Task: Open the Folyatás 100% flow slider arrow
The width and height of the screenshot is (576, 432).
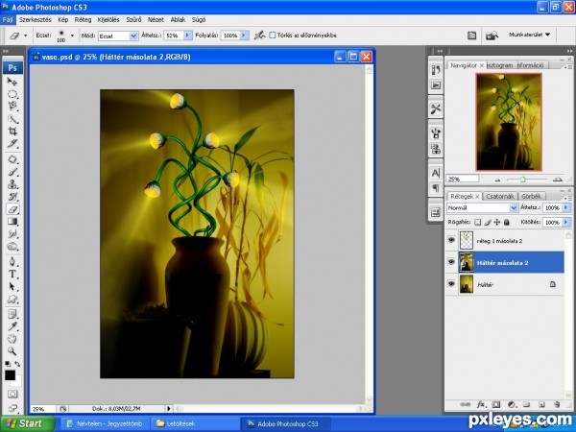Action: coord(245,36)
